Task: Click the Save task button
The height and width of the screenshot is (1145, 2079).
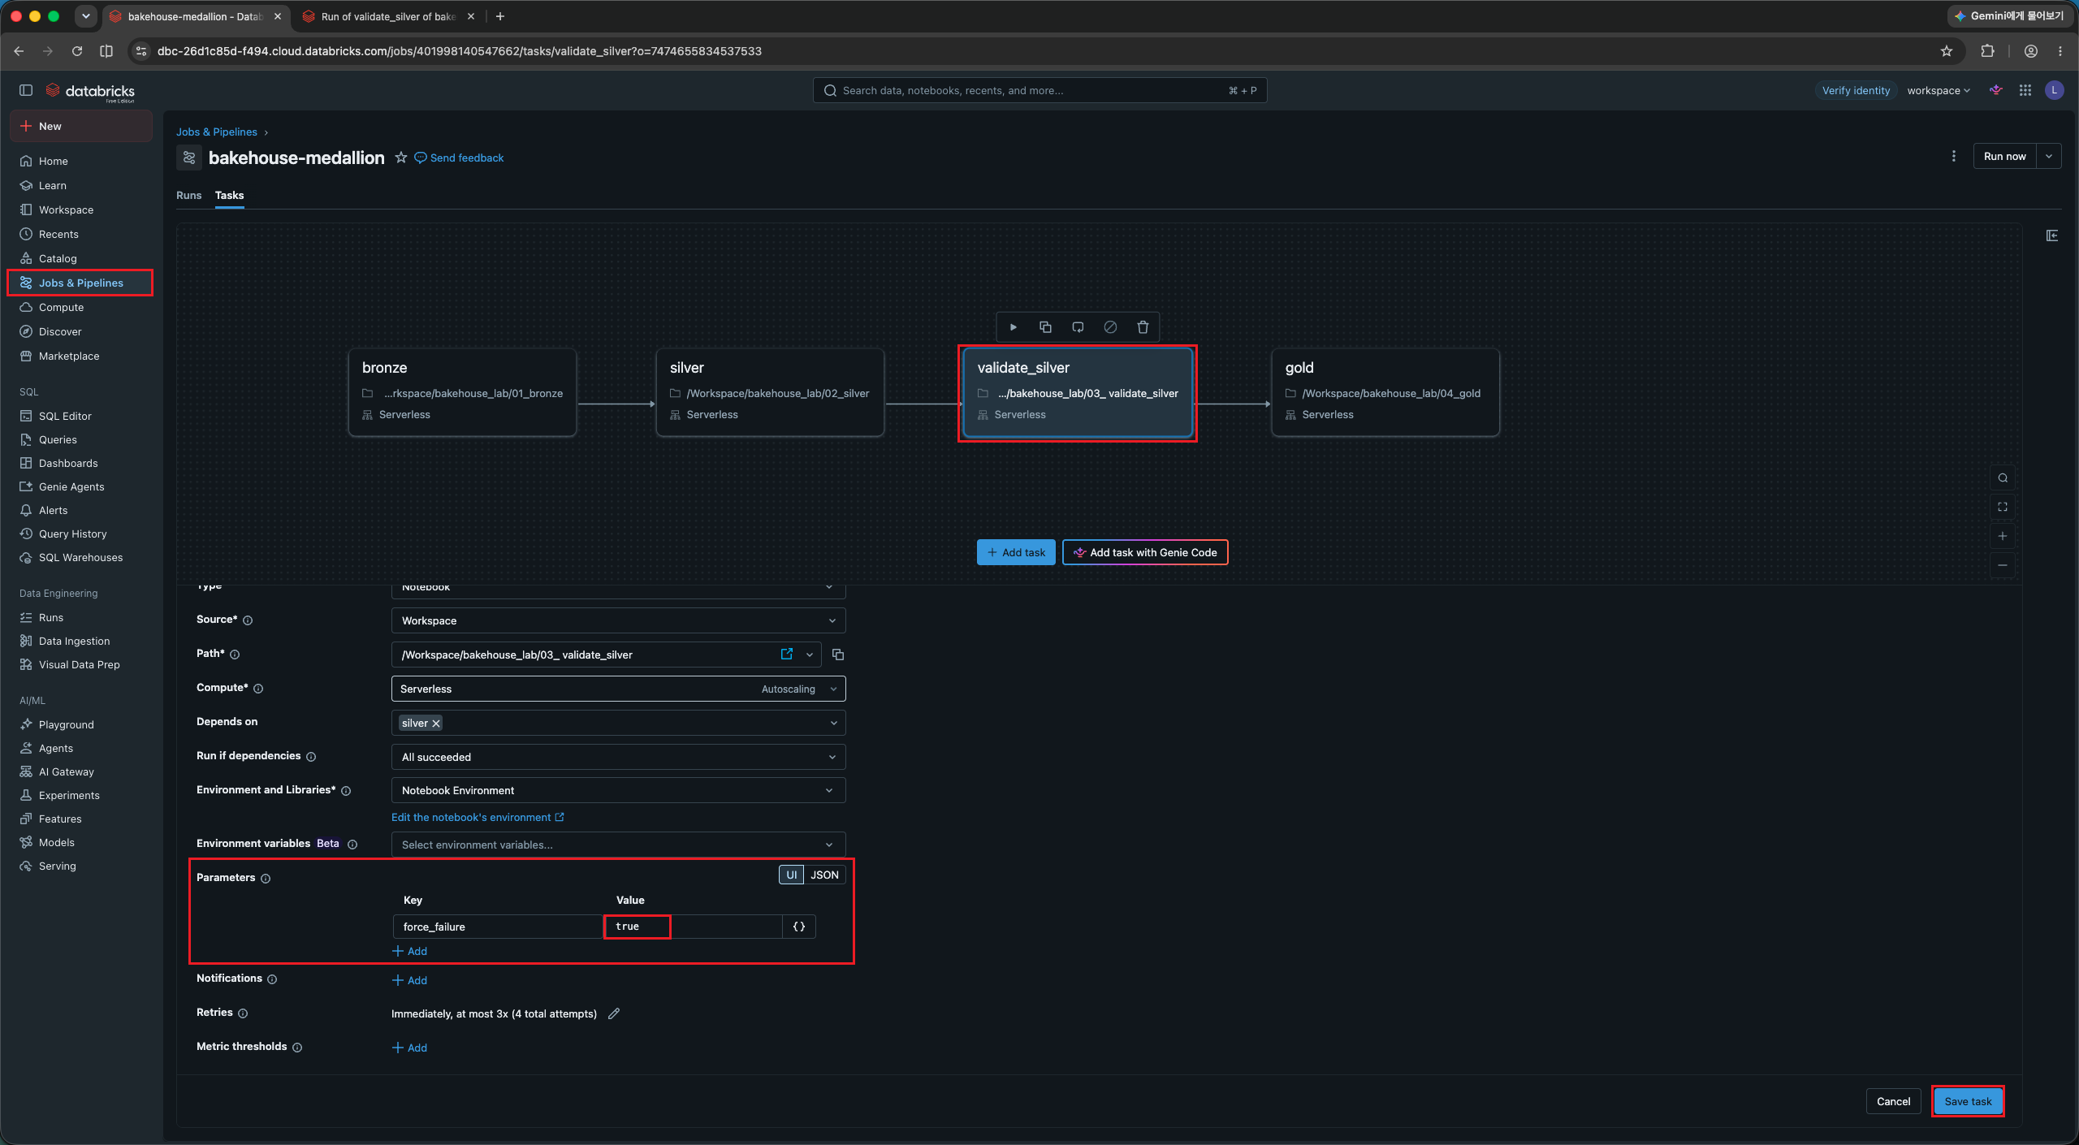Action: (x=1968, y=1101)
